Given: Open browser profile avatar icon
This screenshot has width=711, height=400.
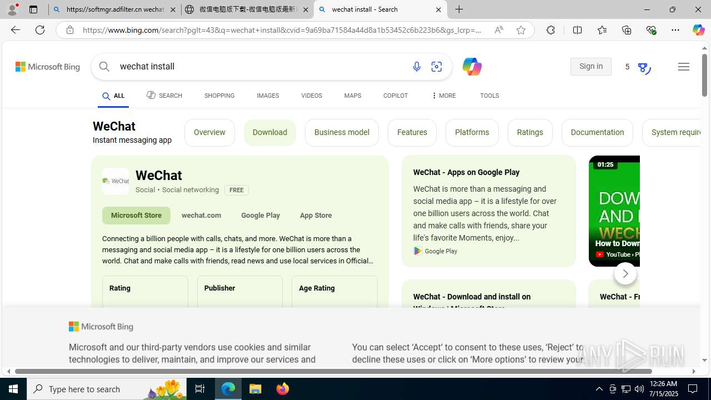Looking at the screenshot, I should tap(12, 9).
